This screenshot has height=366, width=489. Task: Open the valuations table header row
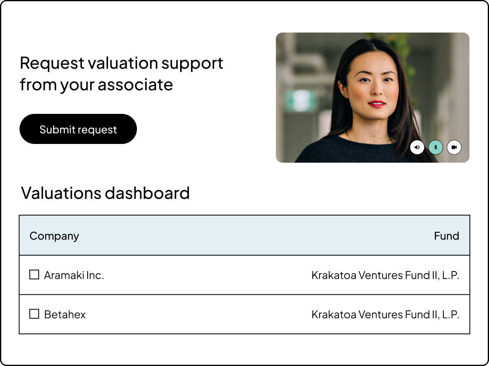(x=244, y=236)
